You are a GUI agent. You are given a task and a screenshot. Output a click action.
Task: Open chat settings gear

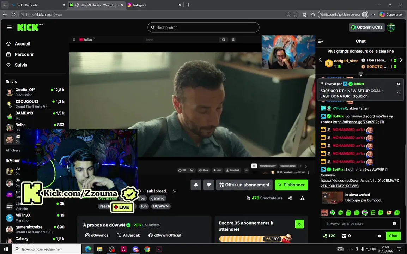(379, 236)
